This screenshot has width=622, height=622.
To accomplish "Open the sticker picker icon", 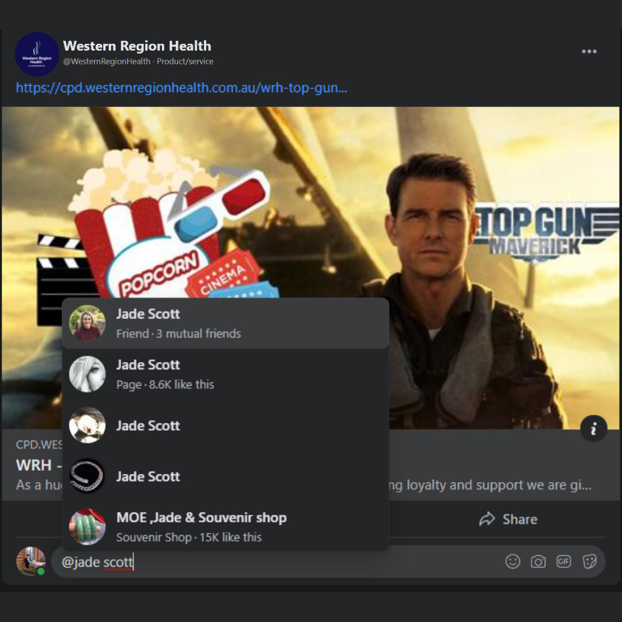I will [590, 562].
